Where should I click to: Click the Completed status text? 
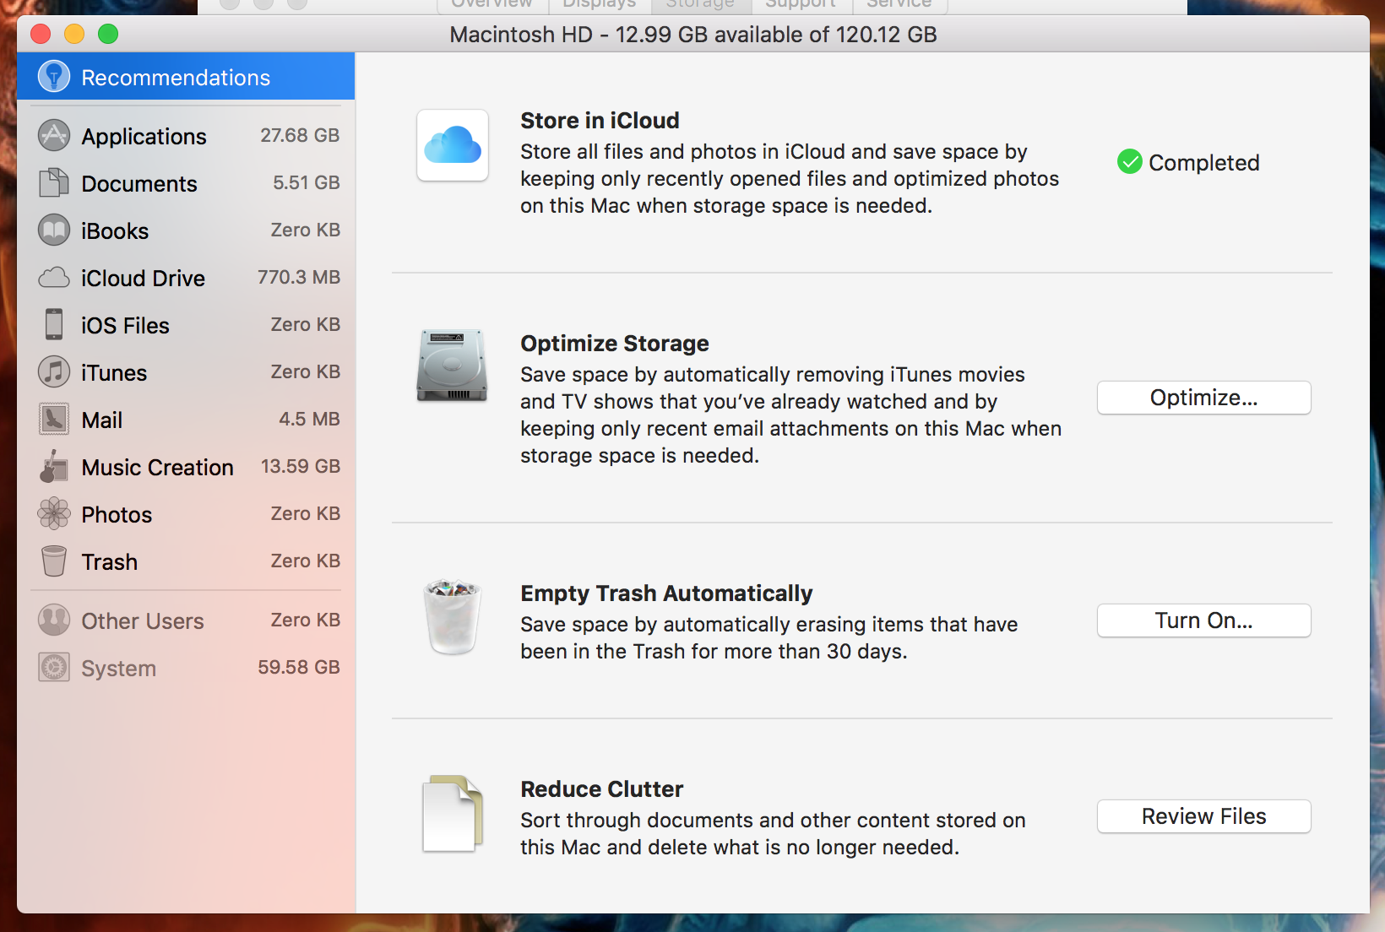tap(1204, 162)
